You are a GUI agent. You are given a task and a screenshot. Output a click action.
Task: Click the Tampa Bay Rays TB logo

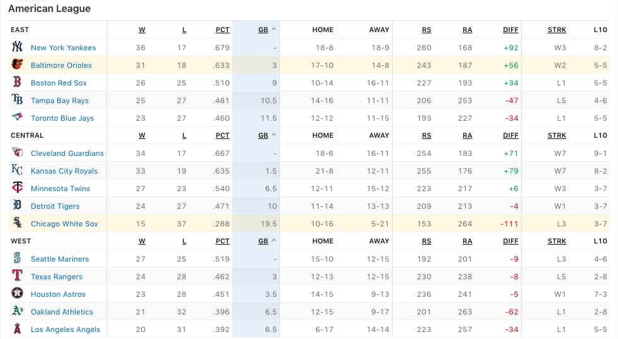pyautogui.click(x=17, y=100)
